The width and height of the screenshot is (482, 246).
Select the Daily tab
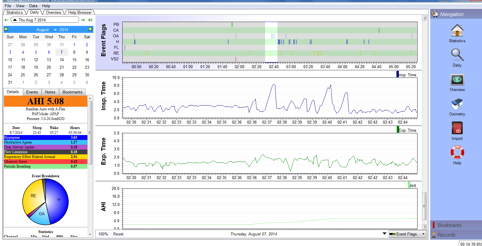click(x=34, y=12)
